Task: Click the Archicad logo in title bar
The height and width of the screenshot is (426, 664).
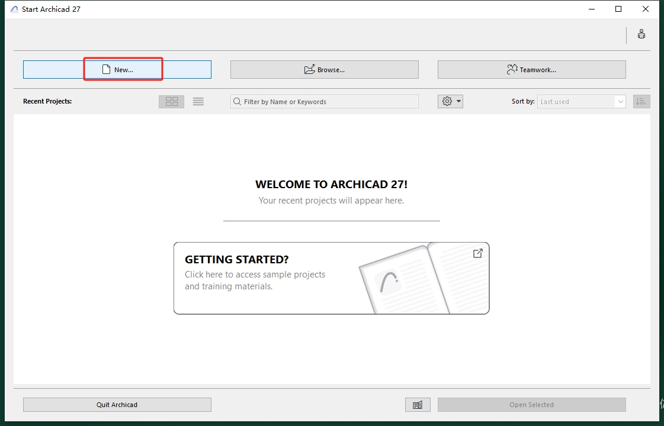Action: click(14, 9)
